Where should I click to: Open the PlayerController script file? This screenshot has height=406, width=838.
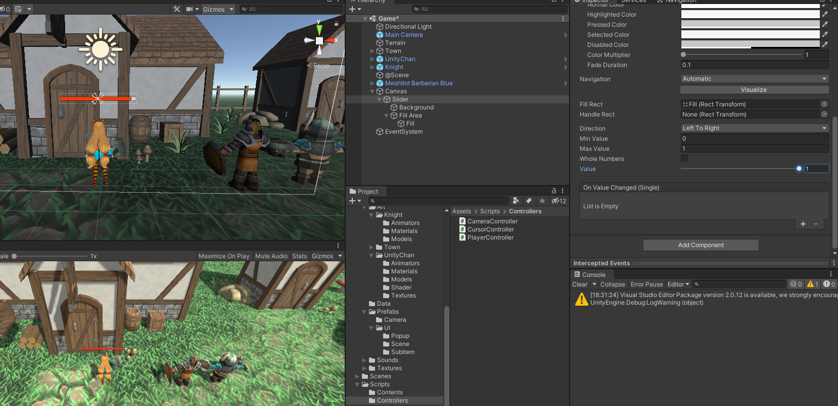tap(490, 238)
